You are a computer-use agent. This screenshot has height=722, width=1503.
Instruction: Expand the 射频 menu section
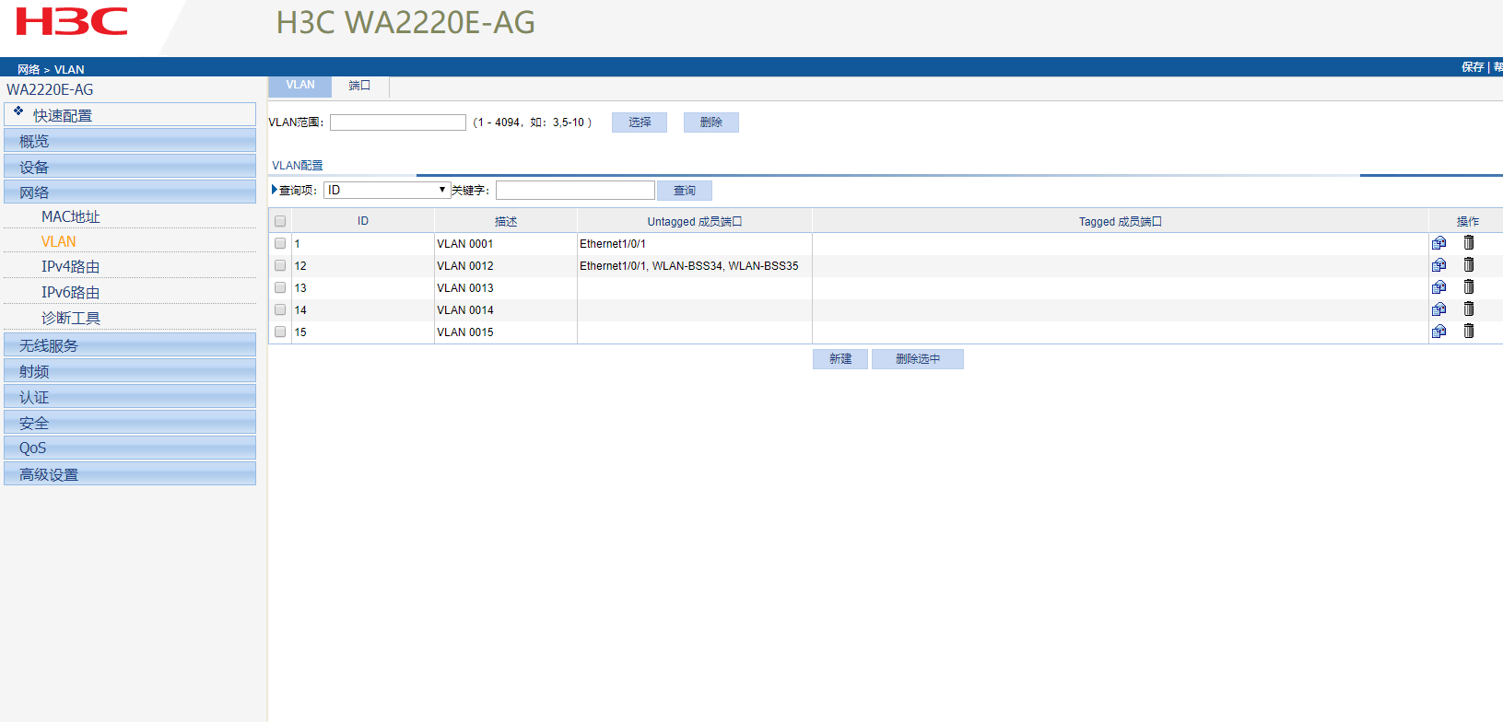click(130, 371)
